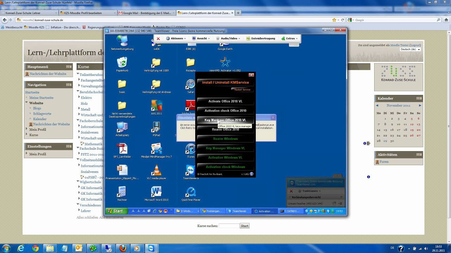The width and height of the screenshot is (451, 253).
Task: Open BFS_Lernfelder PDF desktop icon
Action: pyautogui.click(x=122, y=149)
